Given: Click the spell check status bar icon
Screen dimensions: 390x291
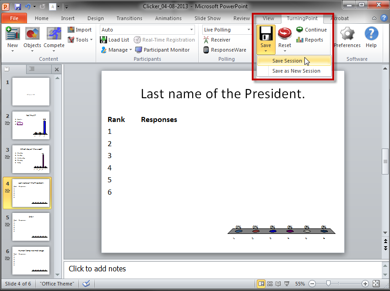Looking at the screenshot, I should click(86, 284).
